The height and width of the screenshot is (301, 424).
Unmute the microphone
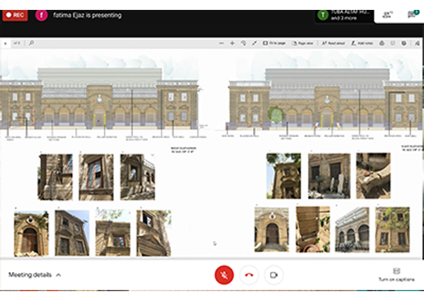224,275
